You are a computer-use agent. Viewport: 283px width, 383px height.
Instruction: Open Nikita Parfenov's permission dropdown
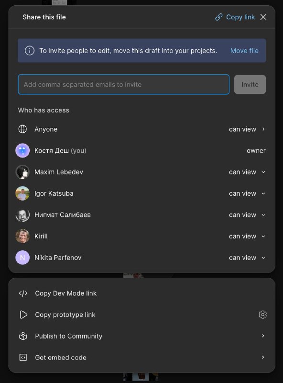[247, 258]
